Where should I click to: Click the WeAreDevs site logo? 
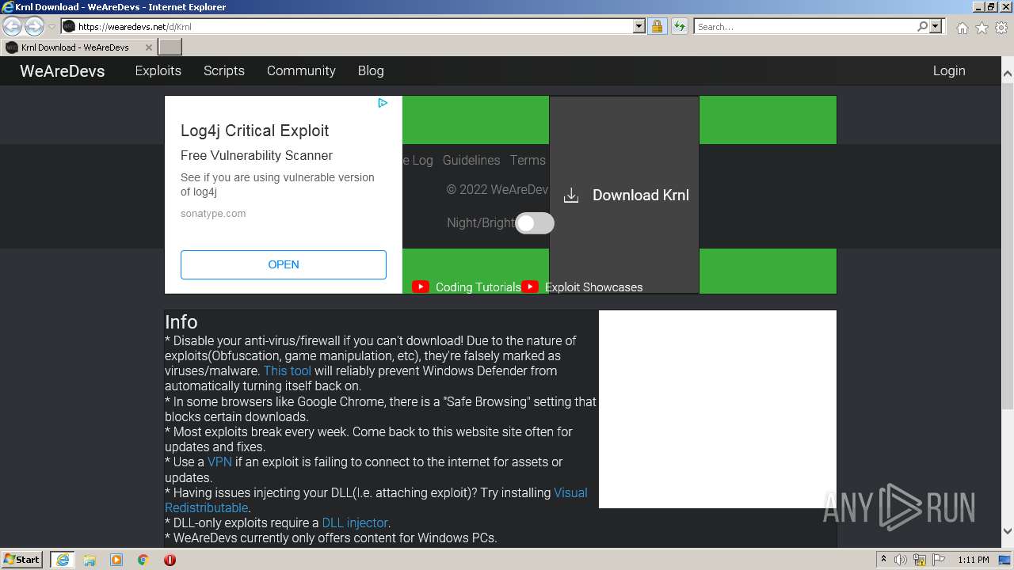pyautogui.click(x=63, y=70)
